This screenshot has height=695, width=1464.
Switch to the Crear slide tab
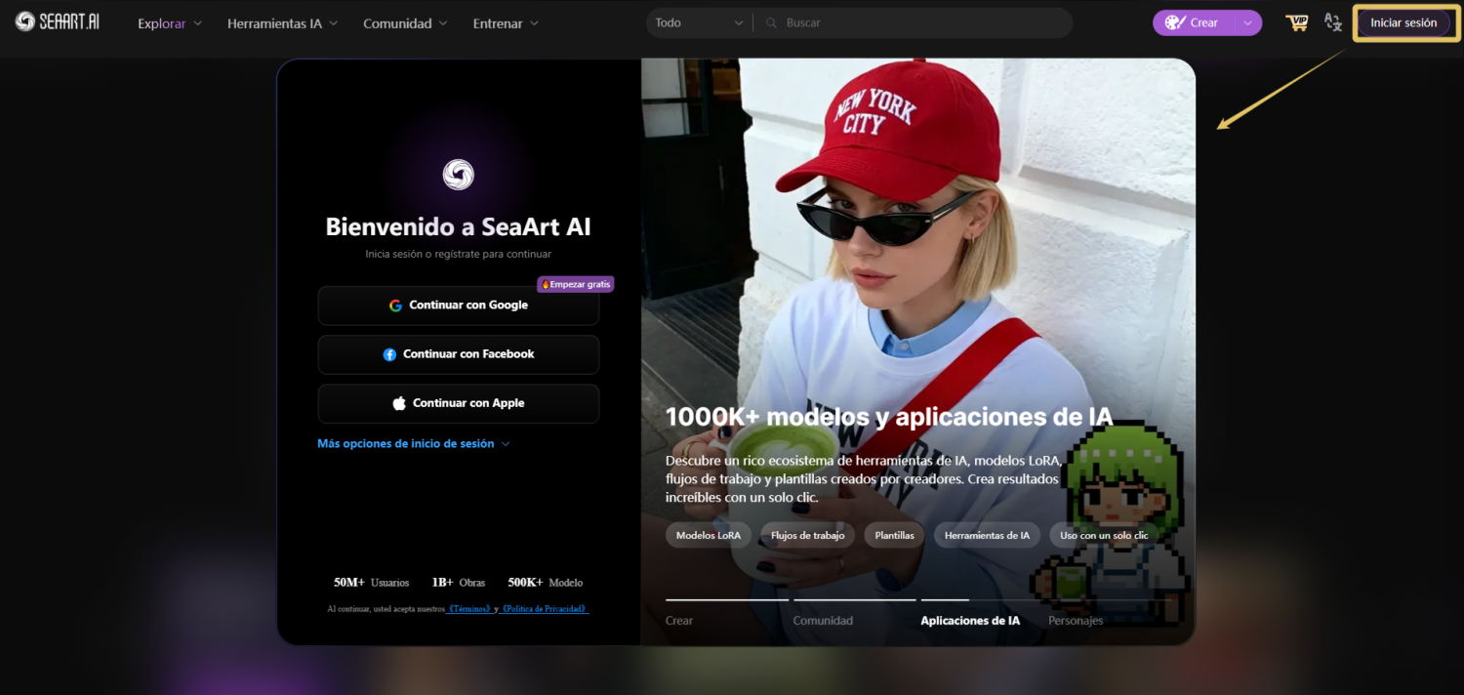pos(679,621)
